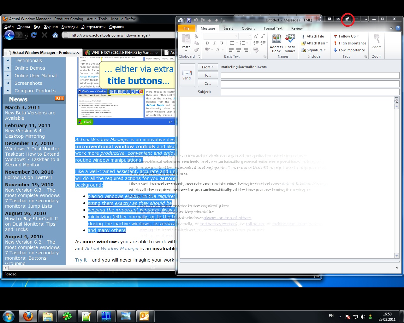Switch to the Options ribbon tab
The width and height of the screenshot is (404, 323).
pyautogui.click(x=248, y=28)
